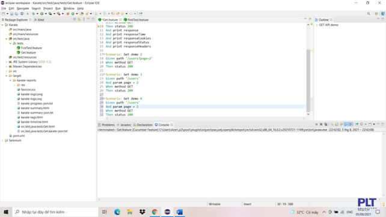Expand Maven Dependencies node
This screenshot has height=217, width=386.
[7, 67]
